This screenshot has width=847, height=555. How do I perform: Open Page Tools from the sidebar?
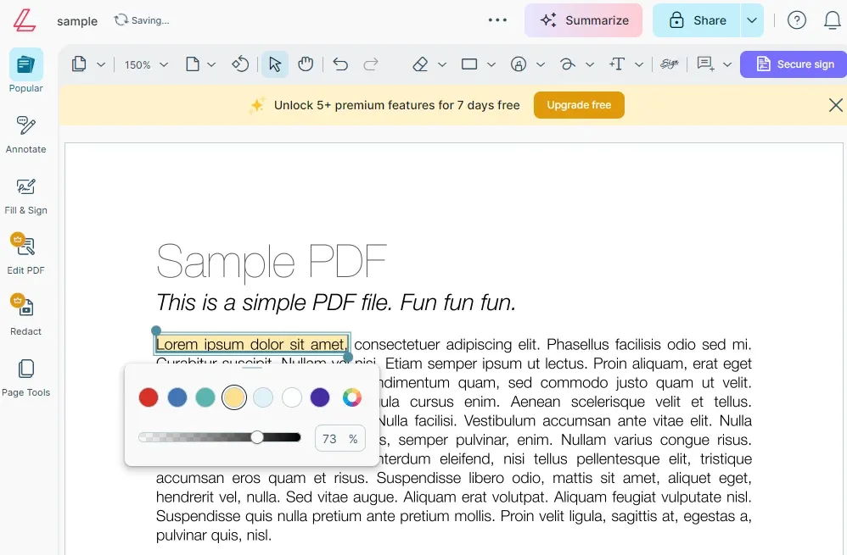click(25, 375)
